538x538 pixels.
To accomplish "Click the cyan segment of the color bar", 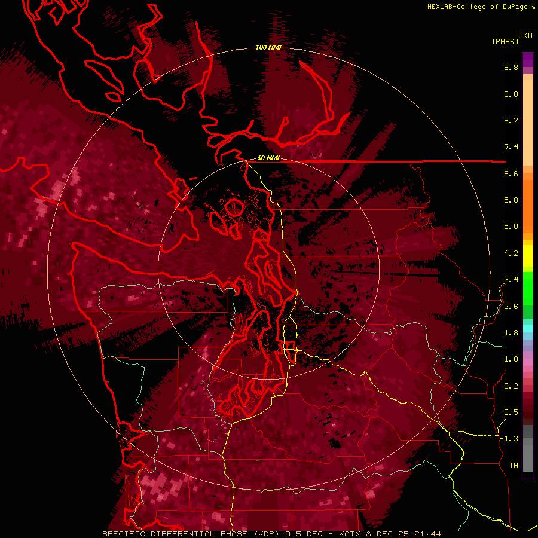I will (528, 328).
